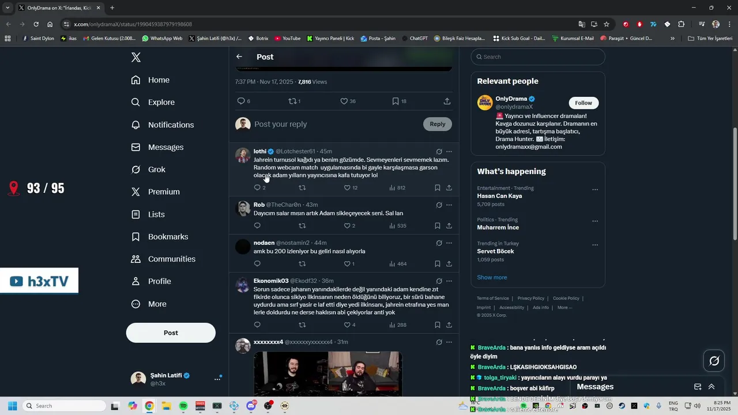
Task: Open options for Muharrem İnce trend
Action: click(x=595, y=221)
